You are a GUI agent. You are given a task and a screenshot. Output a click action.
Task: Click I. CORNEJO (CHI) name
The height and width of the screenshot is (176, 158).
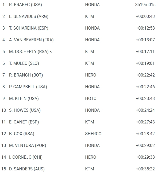click(26, 157)
